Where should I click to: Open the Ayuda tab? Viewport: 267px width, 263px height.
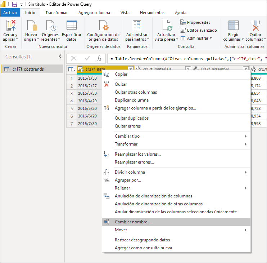[x=181, y=13]
